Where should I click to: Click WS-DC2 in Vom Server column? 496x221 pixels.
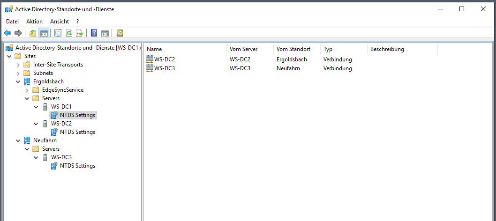click(240, 59)
